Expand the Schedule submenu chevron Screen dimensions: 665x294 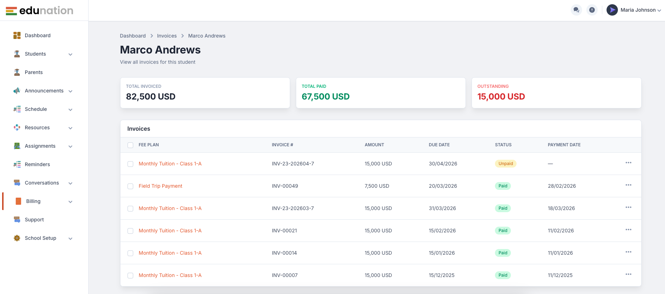71,110
